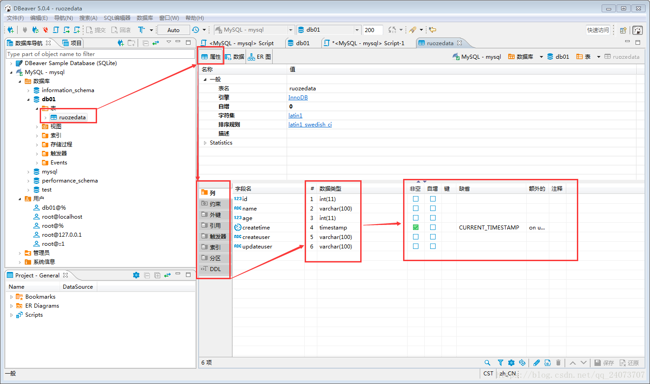This screenshot has height=384, width=650.
Task: Click the move down arrow in bottom toolbar
Action: [584, 363]
